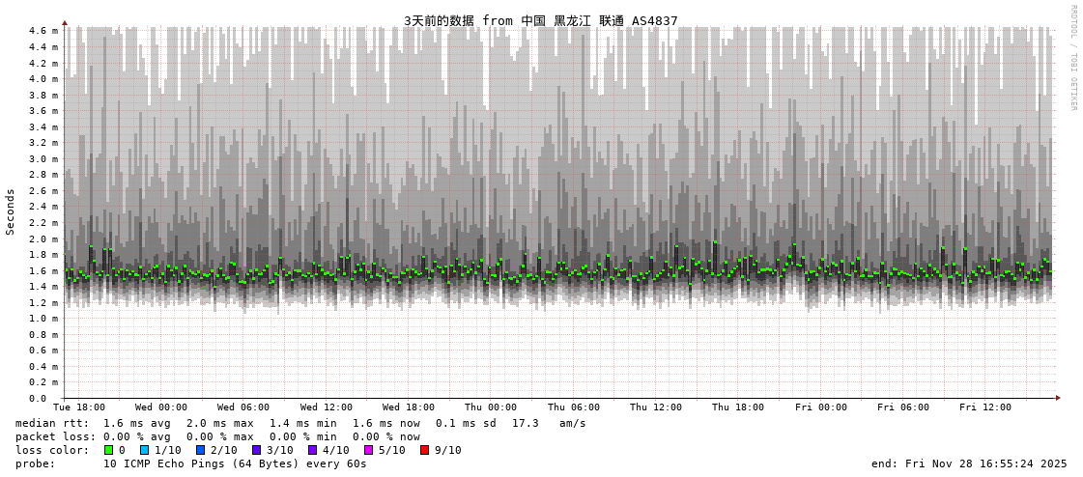The width and height of the screenshot is (1083, 477).
Task: Click the Tue 18:00 time axis label
Action: pyautogui.click(x=79, y=407)
